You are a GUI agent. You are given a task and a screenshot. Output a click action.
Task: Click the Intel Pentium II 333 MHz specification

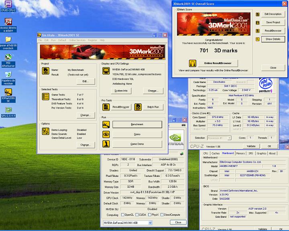(x=241, y=95)
